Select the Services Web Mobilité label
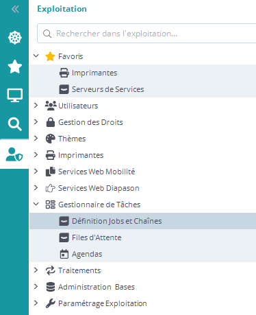 97,172
